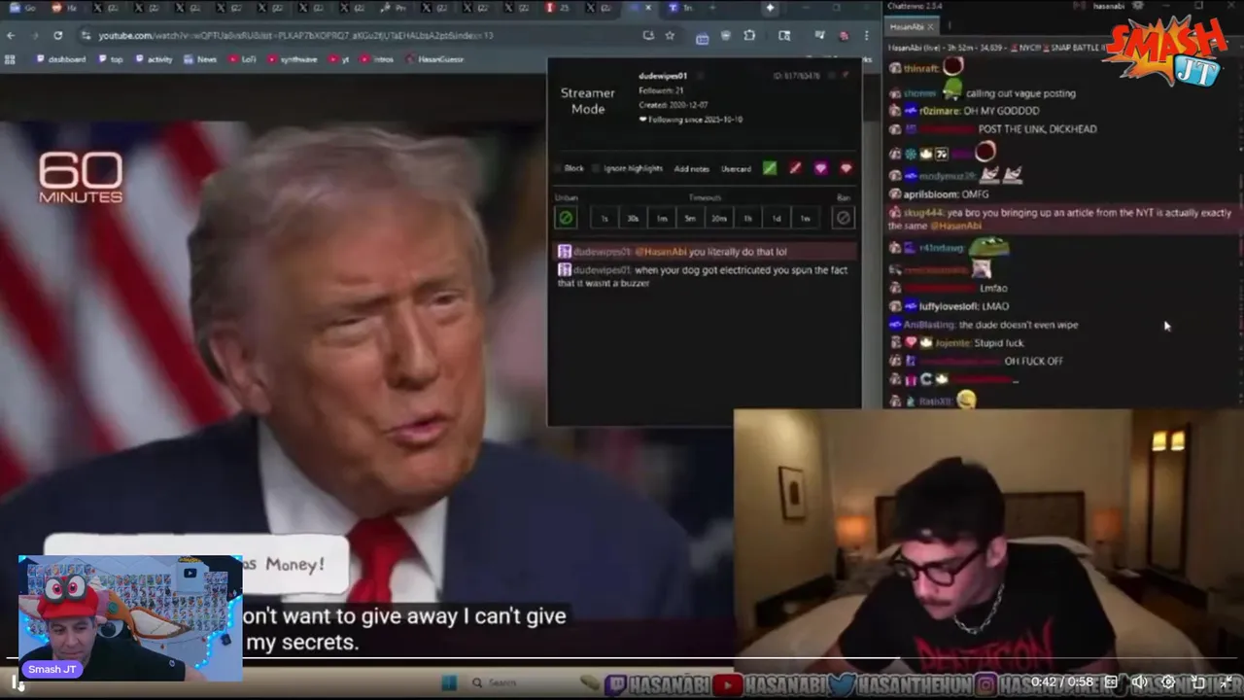Select the 1h timeout
Image resolution: width=1244 pixels, height=700 pixels.
coord(747,219)
